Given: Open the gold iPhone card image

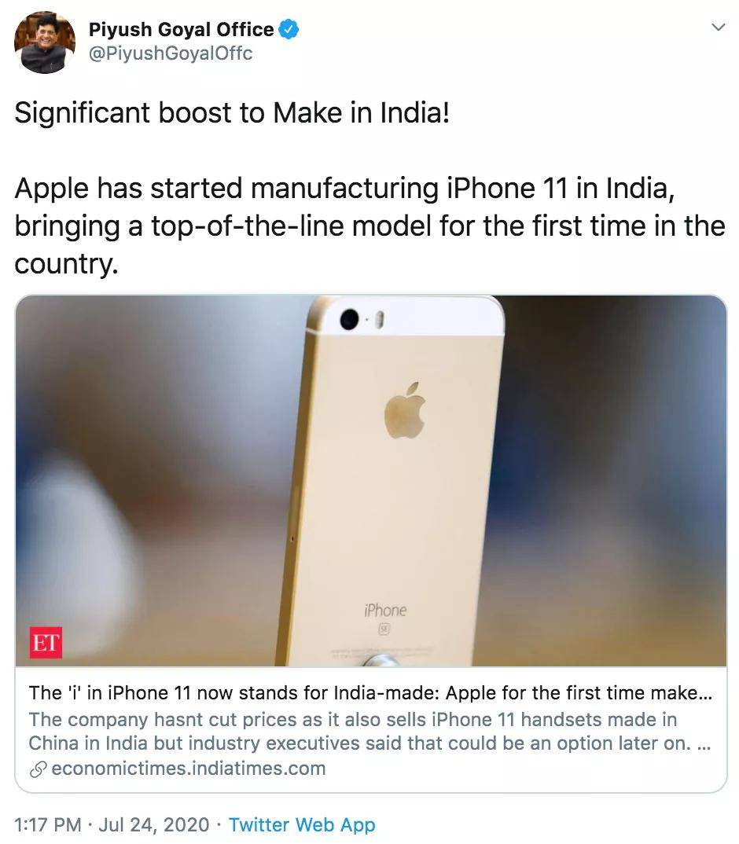Looking at the screenshot, I should [370, 481].
